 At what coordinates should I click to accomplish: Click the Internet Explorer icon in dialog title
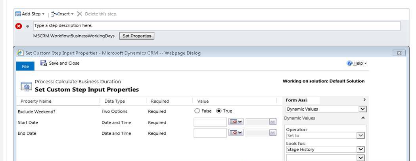click(20, 53)
